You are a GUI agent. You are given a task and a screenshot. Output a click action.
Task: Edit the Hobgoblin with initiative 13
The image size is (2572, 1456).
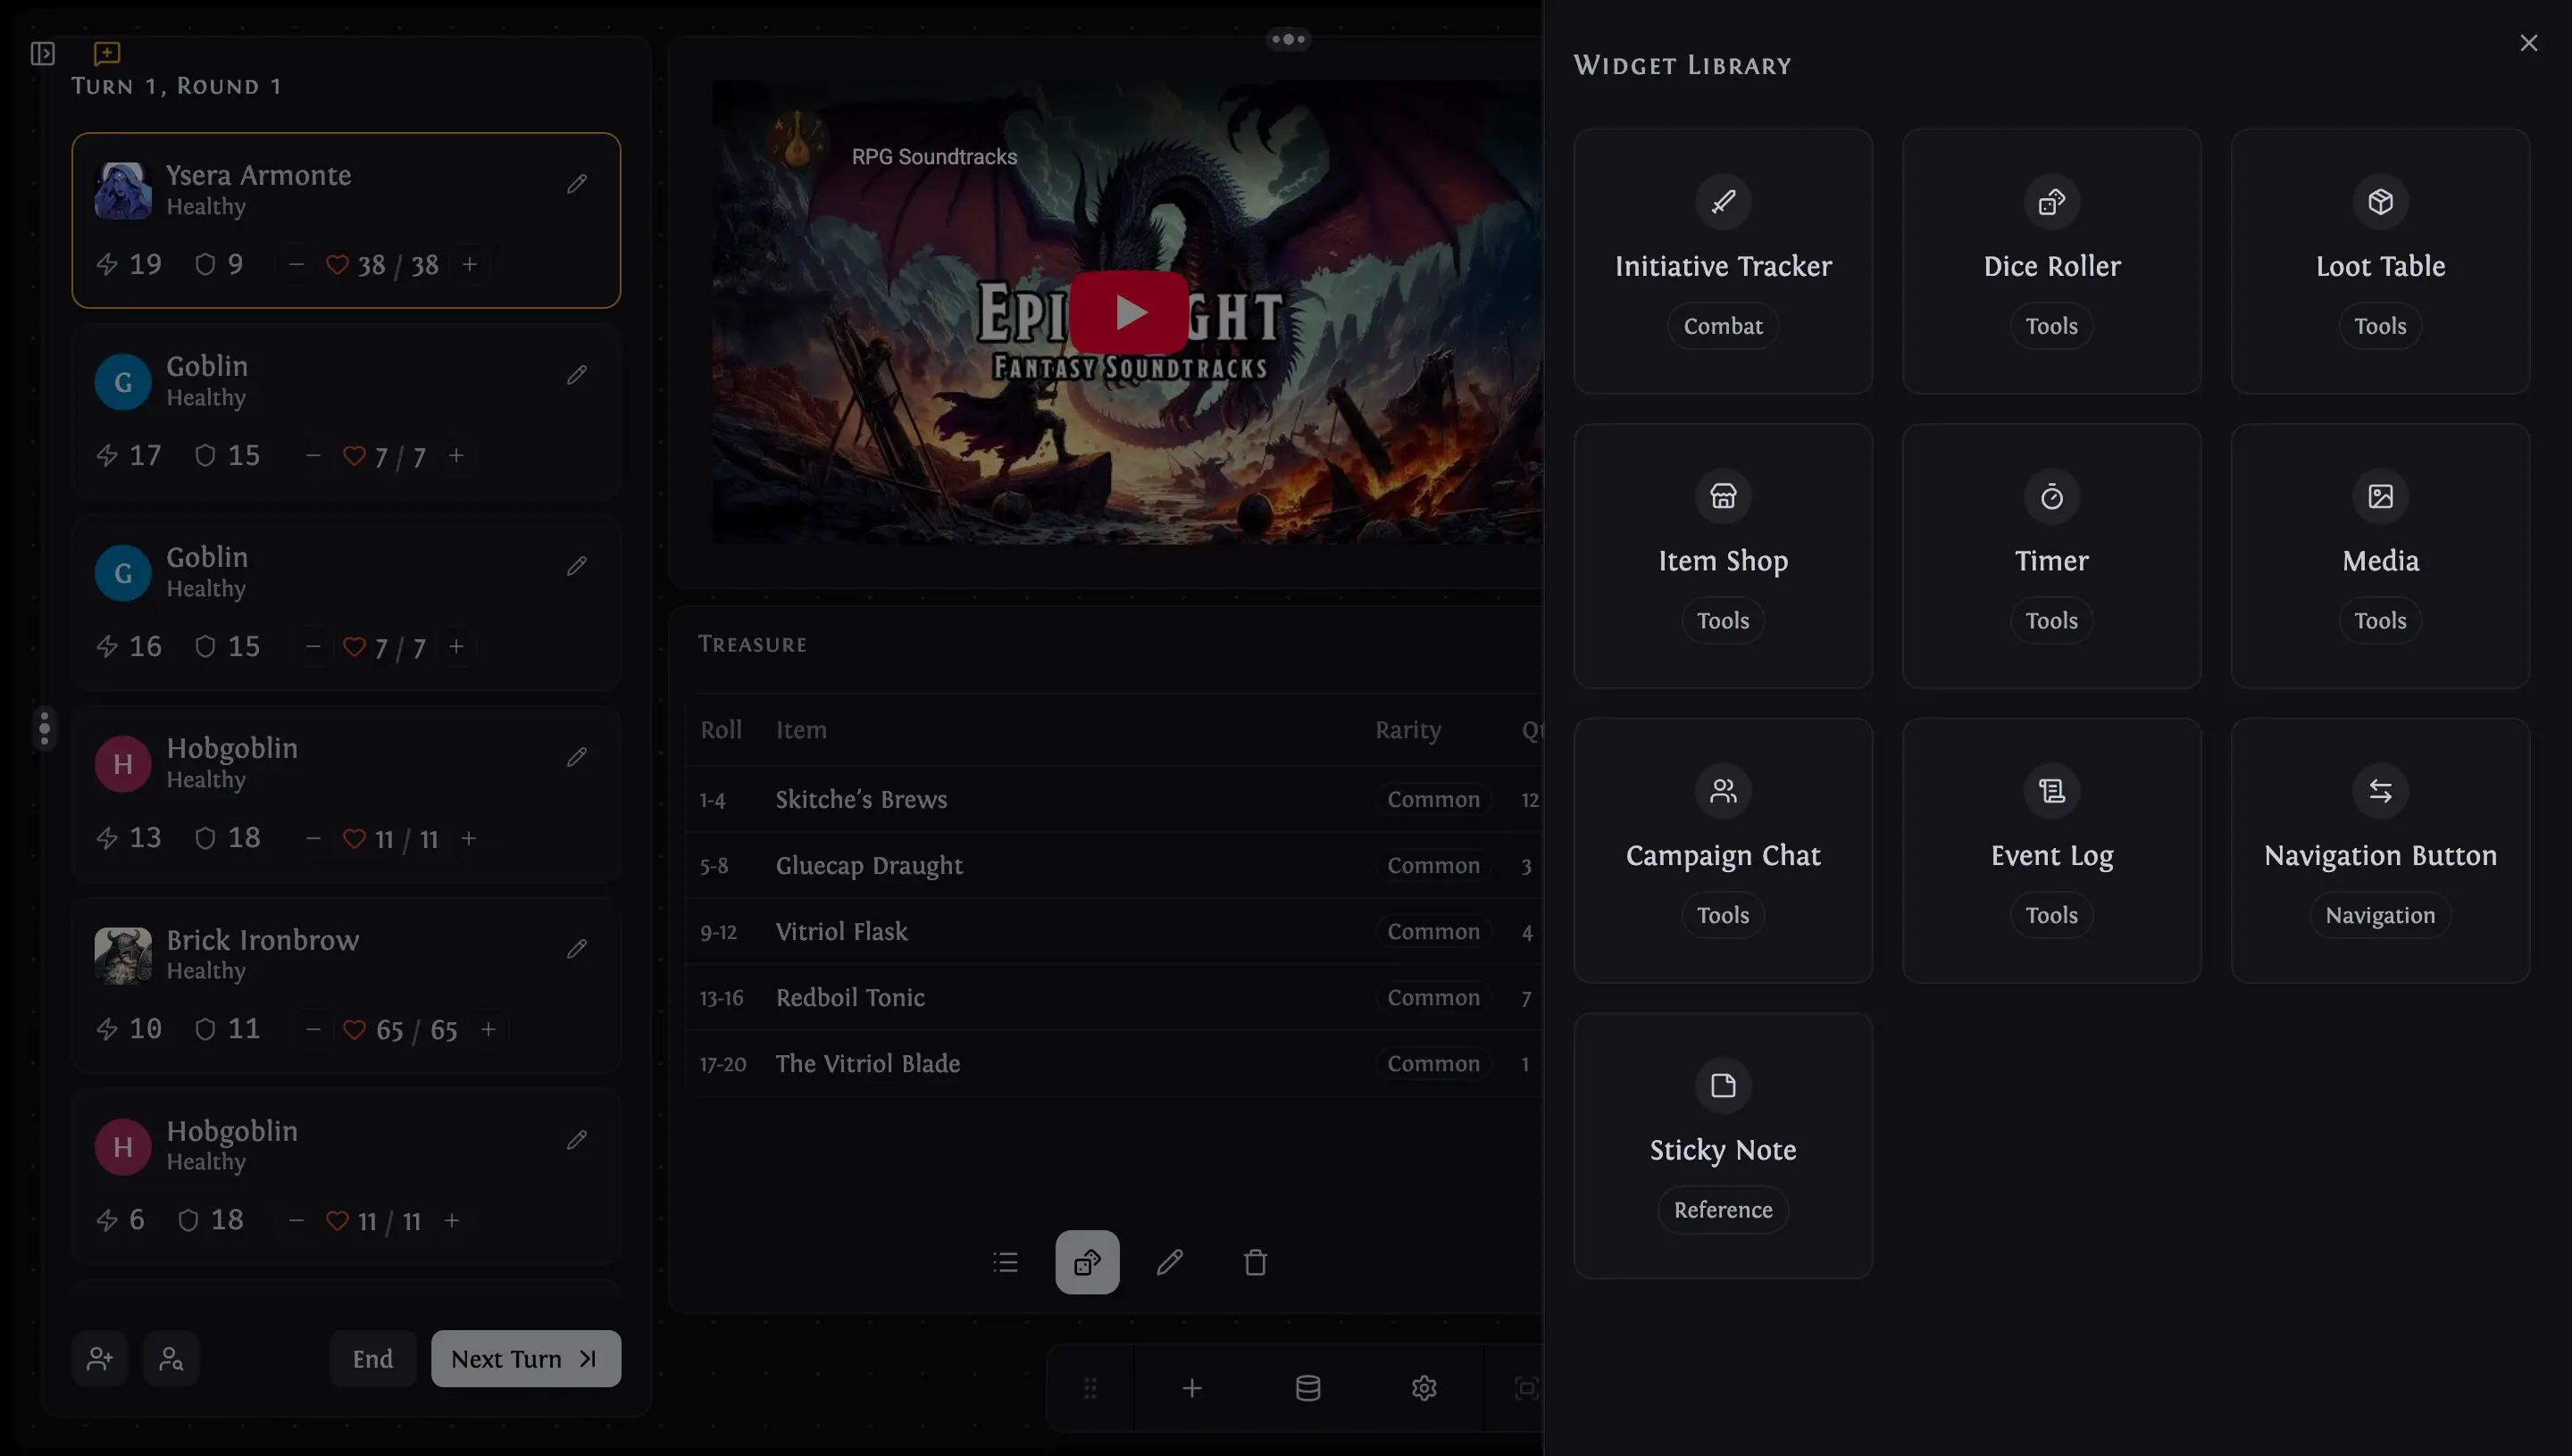point(577,757)
